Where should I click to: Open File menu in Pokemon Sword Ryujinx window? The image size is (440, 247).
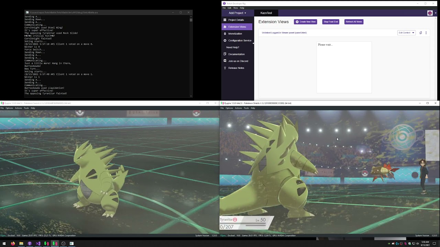(2, 108)
